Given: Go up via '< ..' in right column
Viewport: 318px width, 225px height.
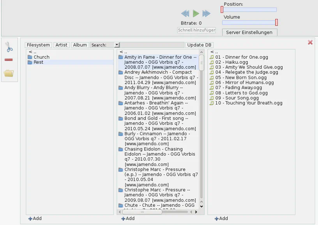Looking at the screenshot, I should [x=214, y=52].
